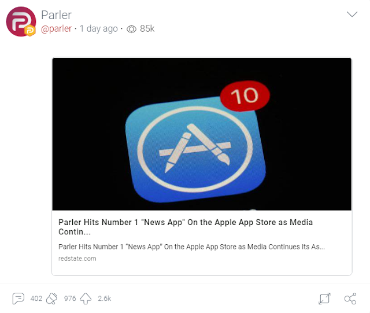Click the '1 day ago' timestamp

(x=99, y=29)
